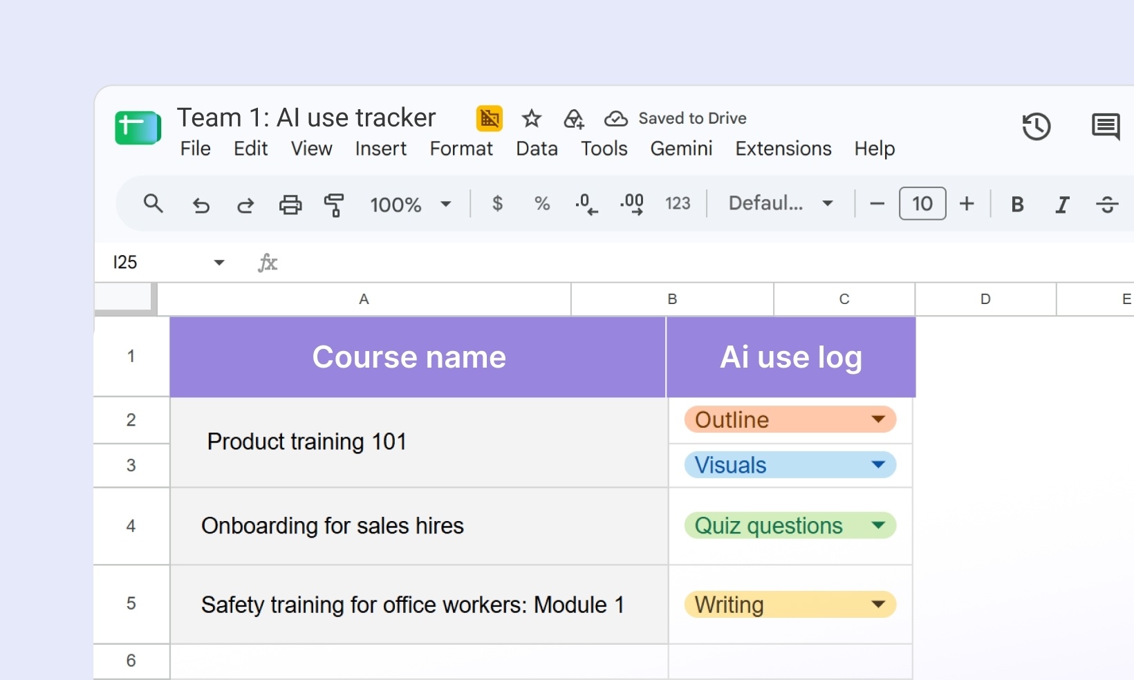Image resolution: width=1134 pixels, height=680 pixels.
Task: Open the File menu
Action: click(196, 149)
